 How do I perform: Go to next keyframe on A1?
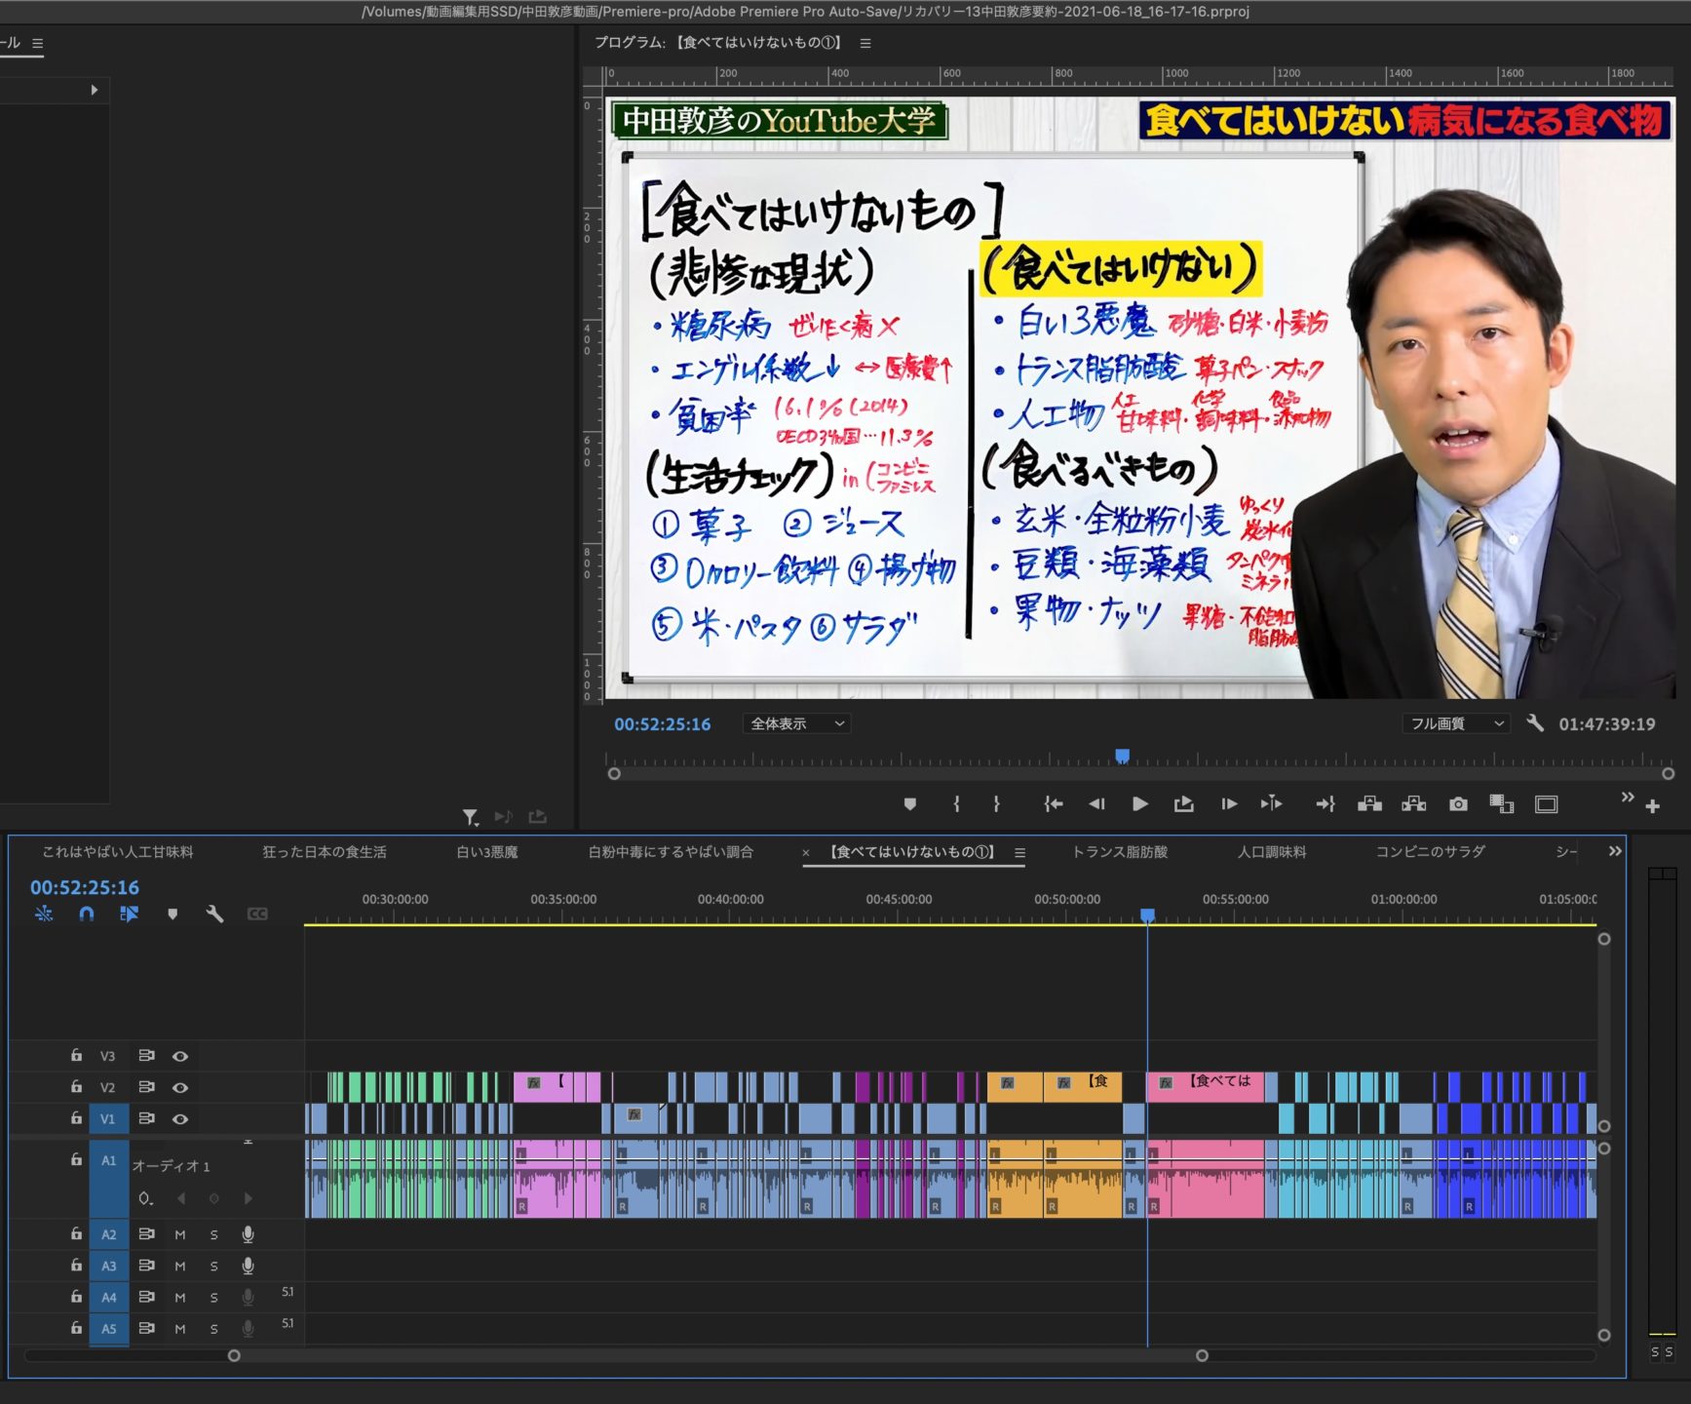[248, 1198]
